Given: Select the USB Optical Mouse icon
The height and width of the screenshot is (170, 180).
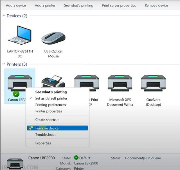Looking at the screenshot, I should pos(53,38).
